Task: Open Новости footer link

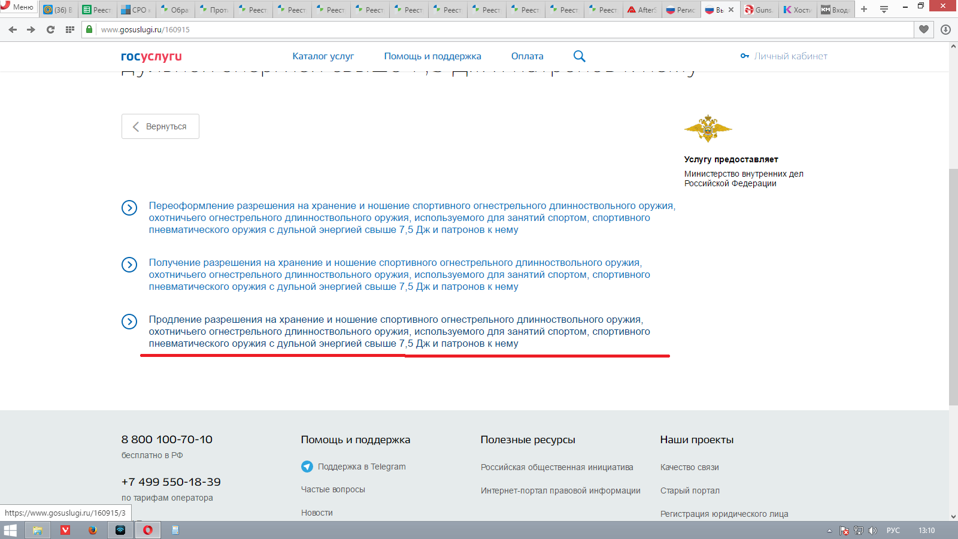Action: [317, 513]
